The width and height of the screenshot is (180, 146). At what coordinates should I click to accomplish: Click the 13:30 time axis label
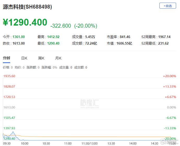111,144
